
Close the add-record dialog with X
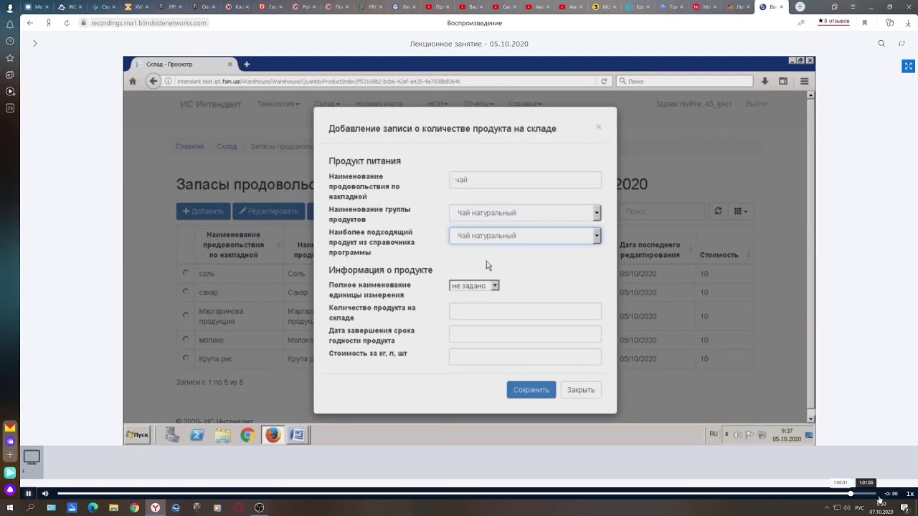point(598,127)
